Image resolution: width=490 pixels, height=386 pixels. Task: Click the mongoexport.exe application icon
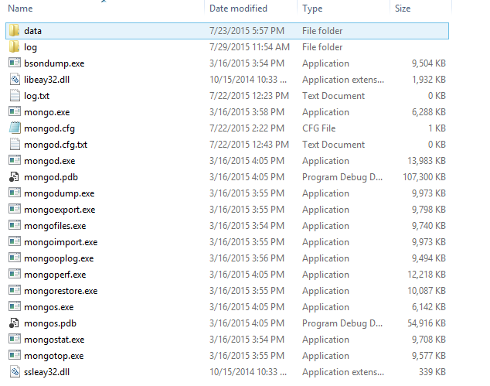click(15, 210)
